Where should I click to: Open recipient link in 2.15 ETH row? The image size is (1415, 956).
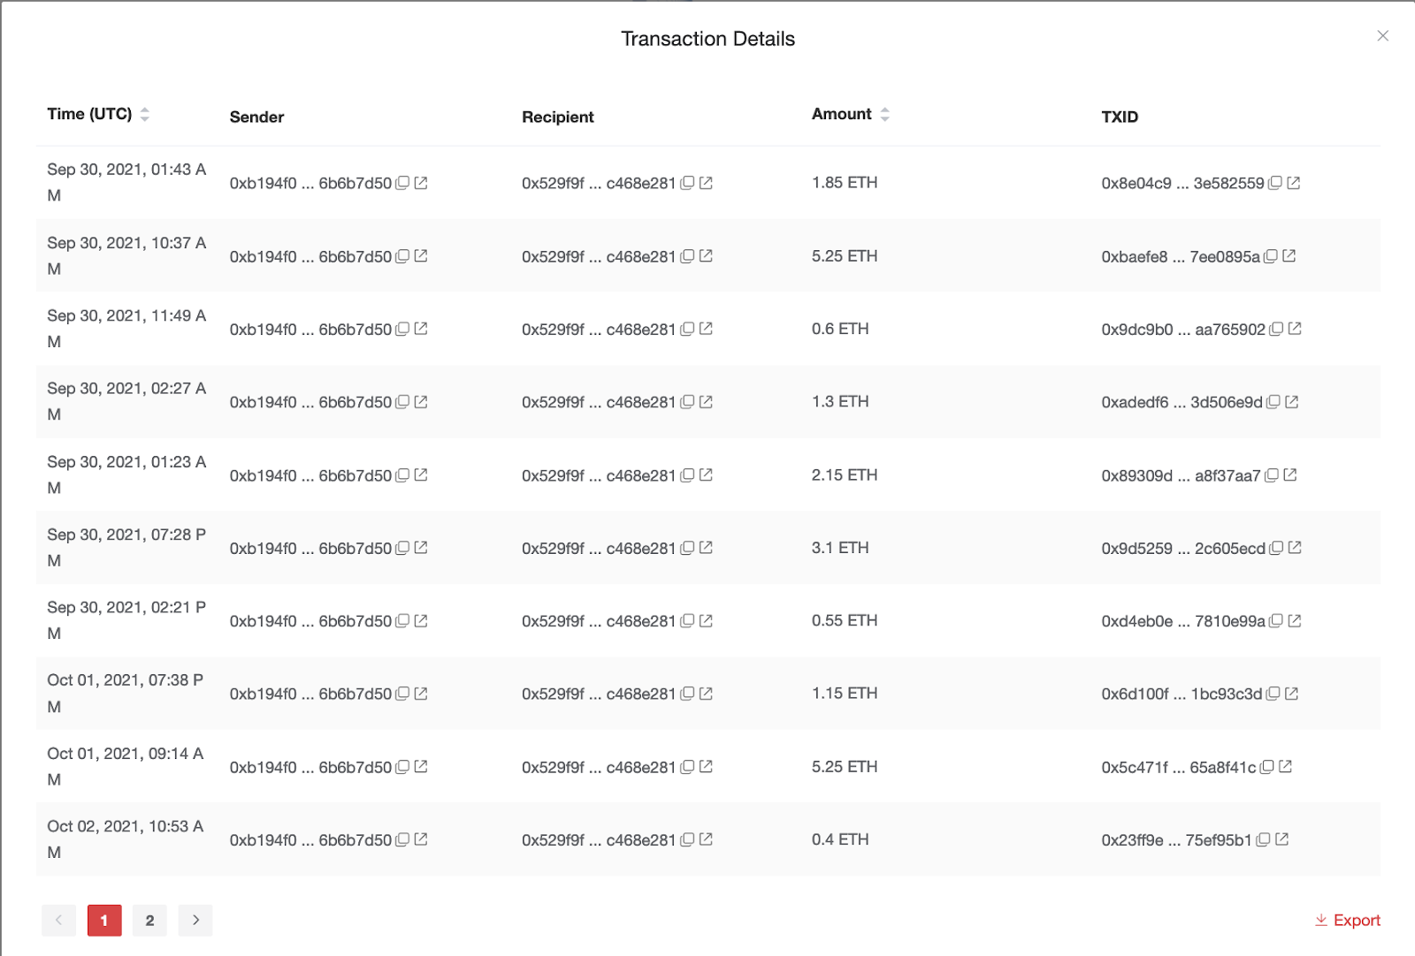pyautogui.click(x=706, y=475)
